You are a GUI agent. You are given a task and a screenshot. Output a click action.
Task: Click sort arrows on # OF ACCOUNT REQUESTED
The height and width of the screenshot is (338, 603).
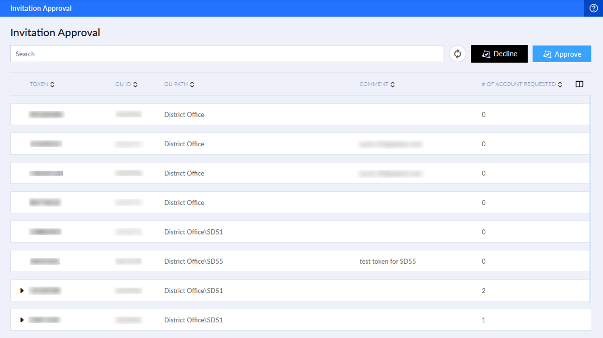560,84
